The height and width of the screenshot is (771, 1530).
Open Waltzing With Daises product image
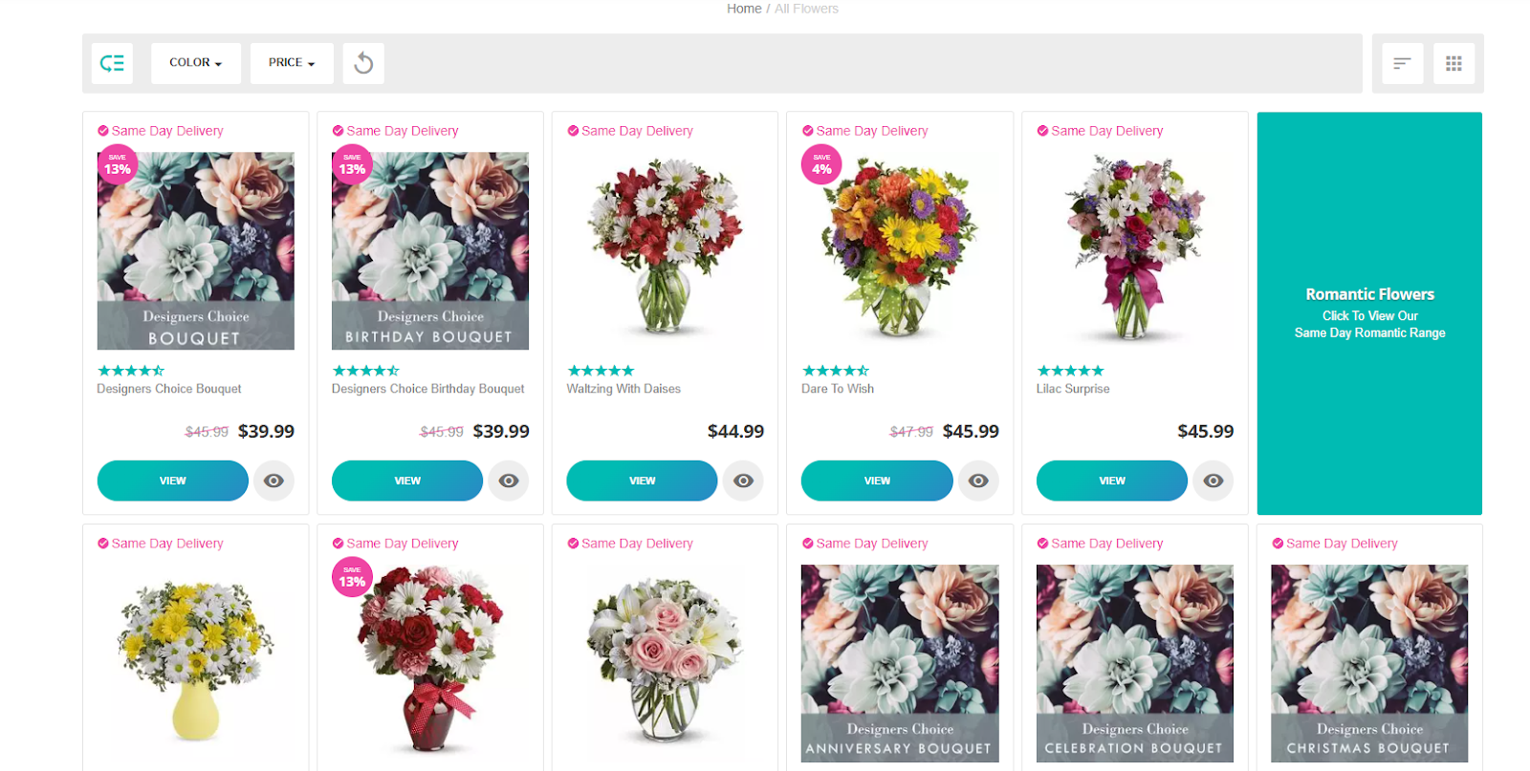(x=666, y=250)
